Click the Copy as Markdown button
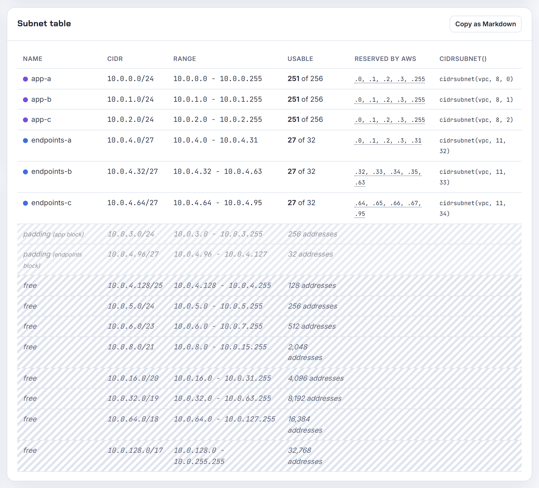The height and width of the screenshot is (488, 539). tap(485, 24)
